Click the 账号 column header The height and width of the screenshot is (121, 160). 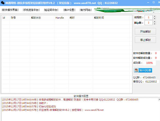20,18
